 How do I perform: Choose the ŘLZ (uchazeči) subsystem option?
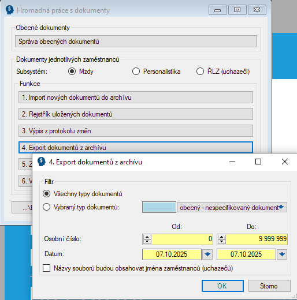pyautogui.click(x=200, y=72)
